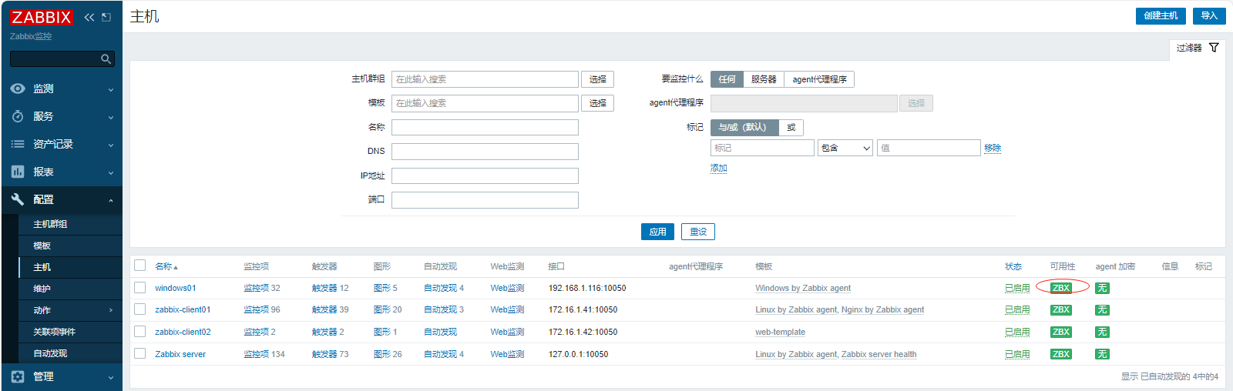Click the sidebar search magnifier icon

[106, 59]
